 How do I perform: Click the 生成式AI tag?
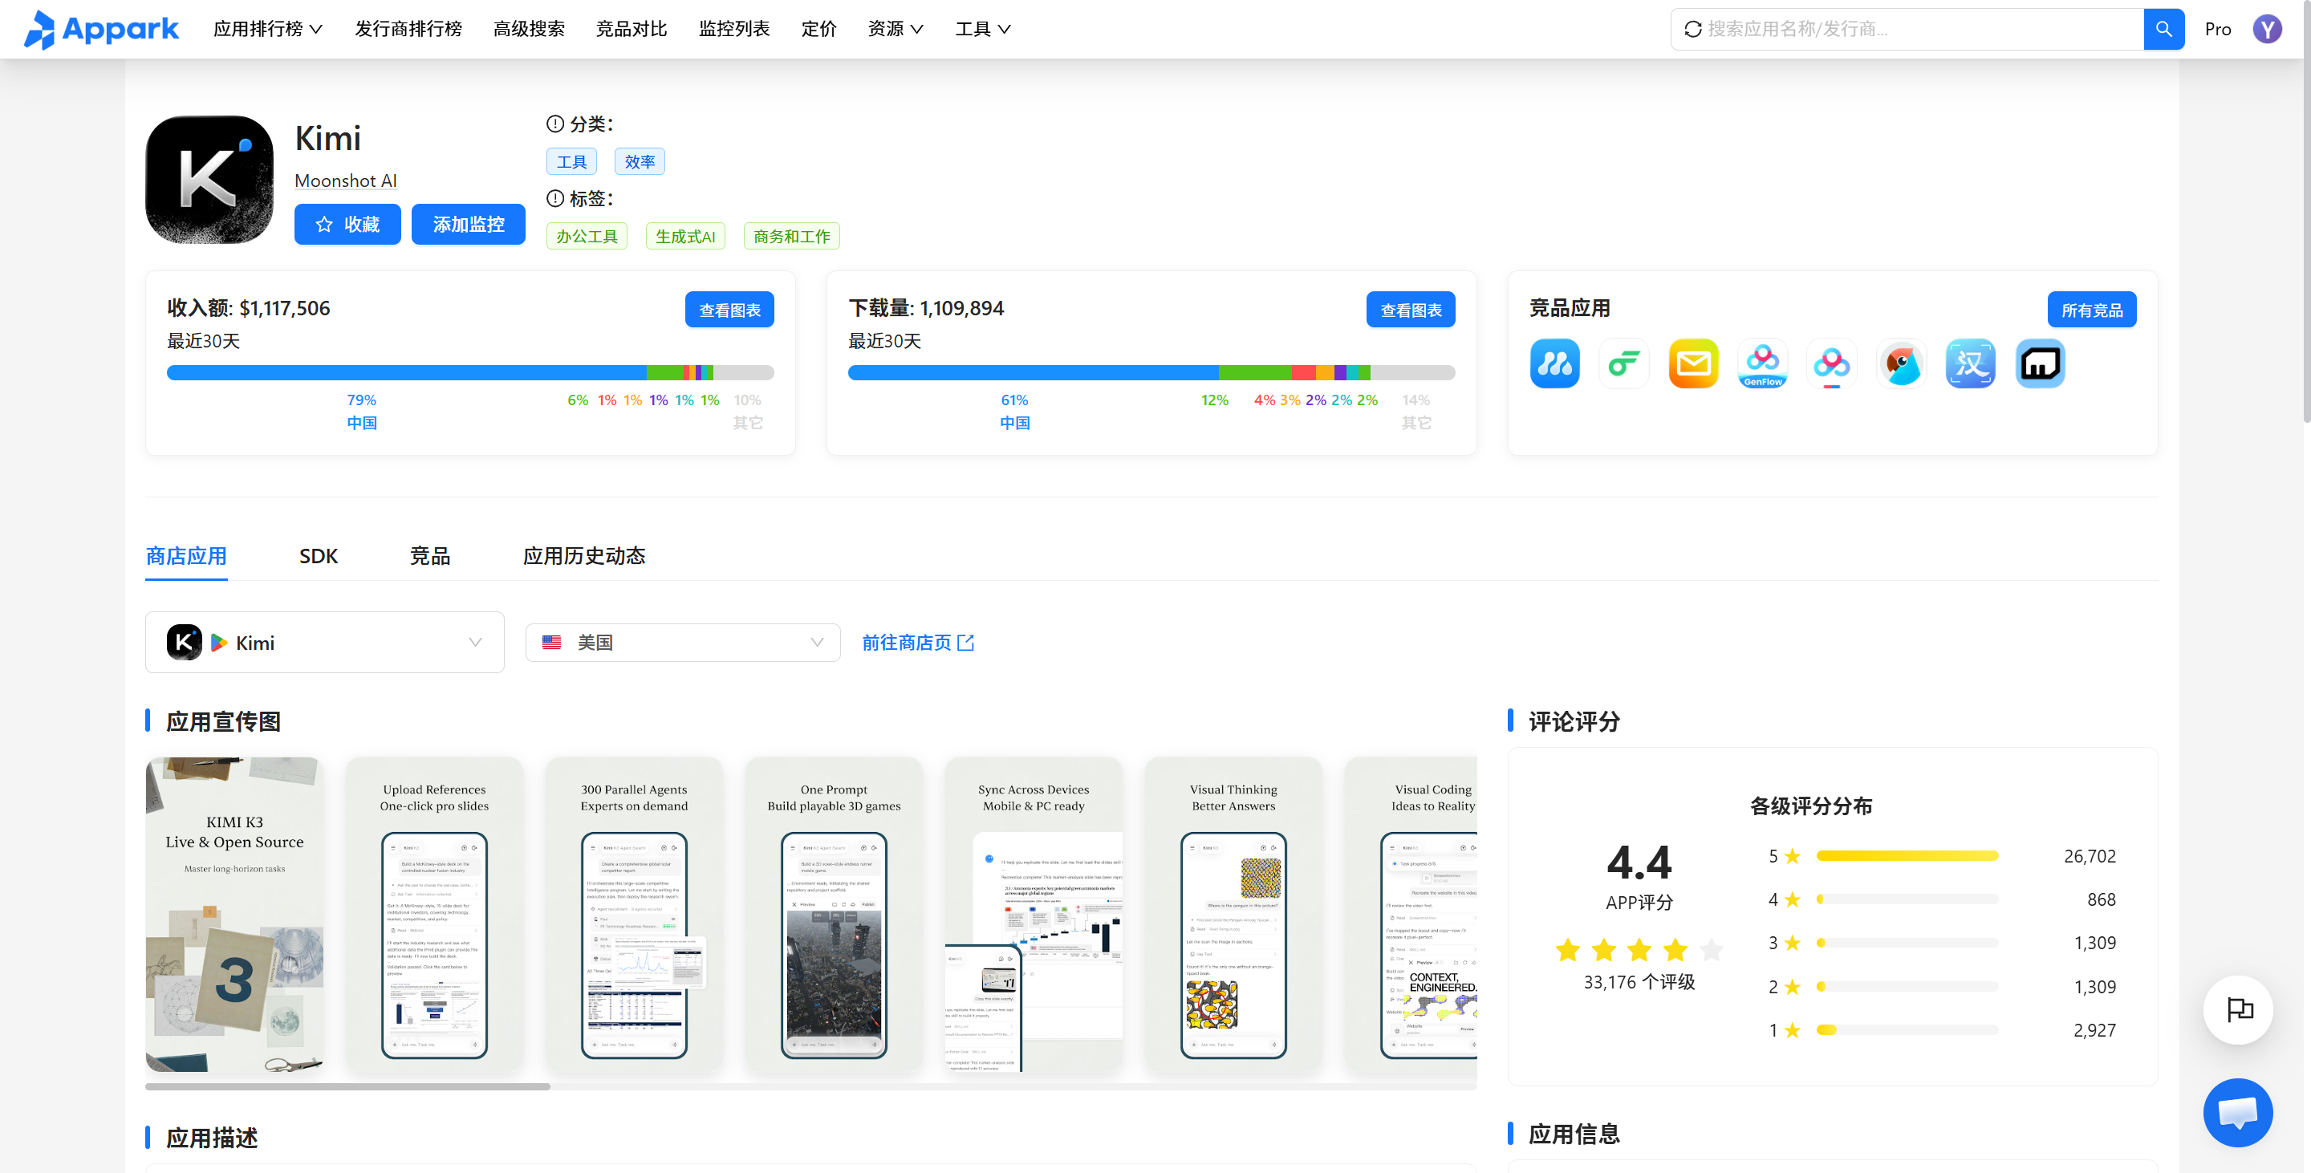(685, 237)
